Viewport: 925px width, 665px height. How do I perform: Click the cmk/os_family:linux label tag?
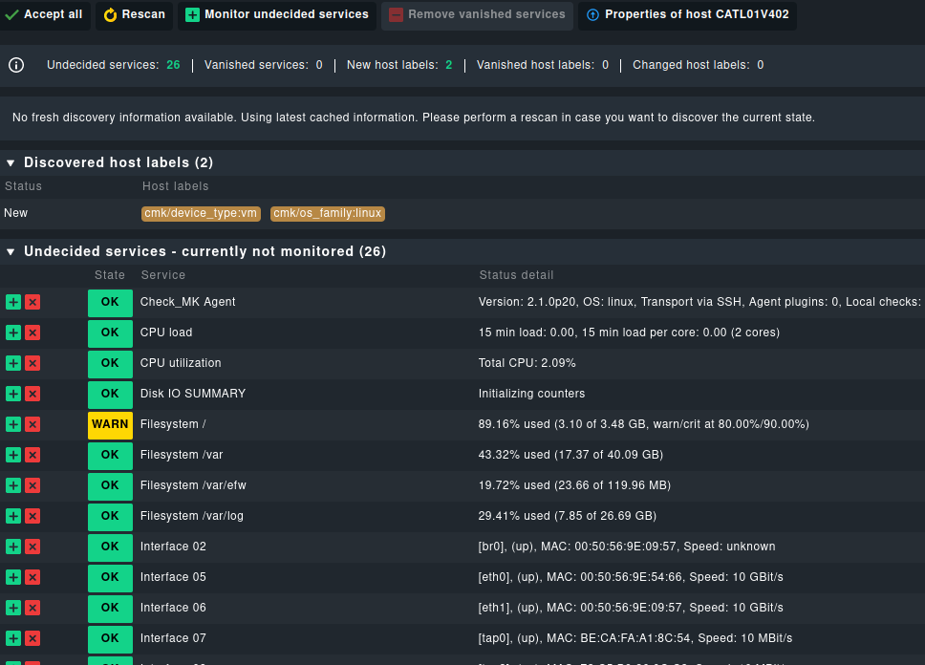(328, 214)
